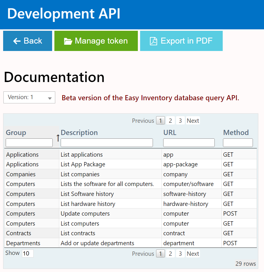The image size is (264, 272).
Task: Click Next in the bottom pagination
Action: tap(193, 254)
